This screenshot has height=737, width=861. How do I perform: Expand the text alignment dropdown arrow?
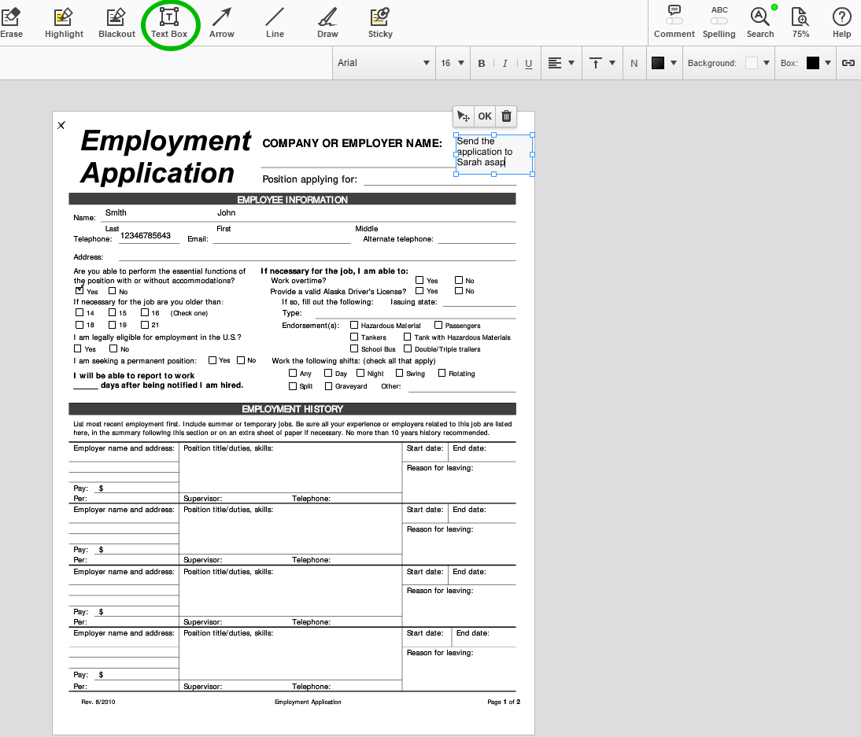click(x=571, y=63)
